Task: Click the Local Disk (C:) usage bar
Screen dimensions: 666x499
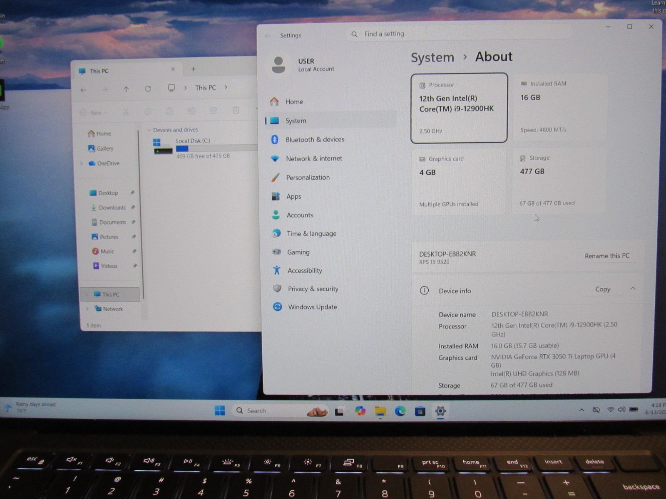Action: tap(216, 148)
